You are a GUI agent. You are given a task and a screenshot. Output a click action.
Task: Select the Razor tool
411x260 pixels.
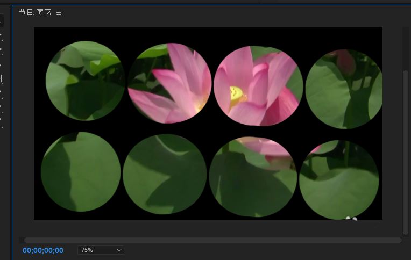[1, 64]
